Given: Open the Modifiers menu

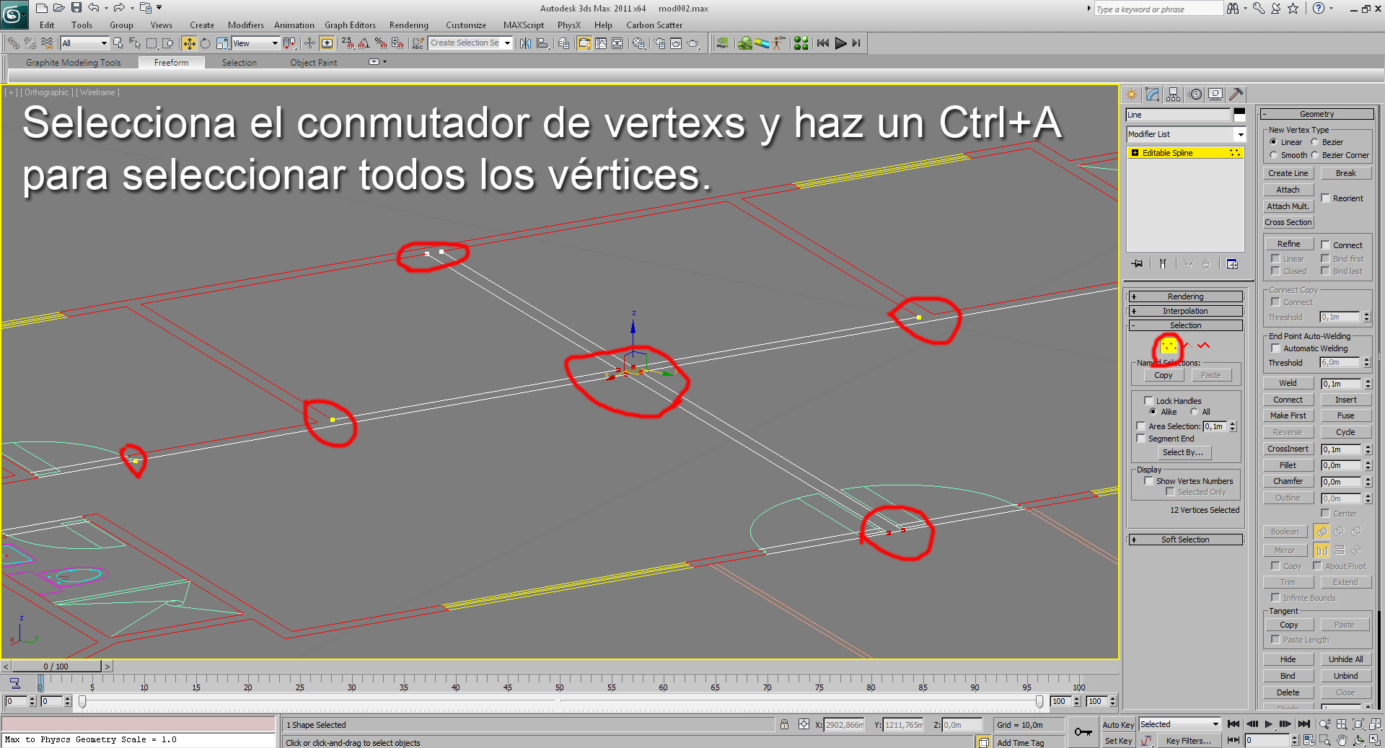Looking at the screenshot, I should (x=246, y=25).
